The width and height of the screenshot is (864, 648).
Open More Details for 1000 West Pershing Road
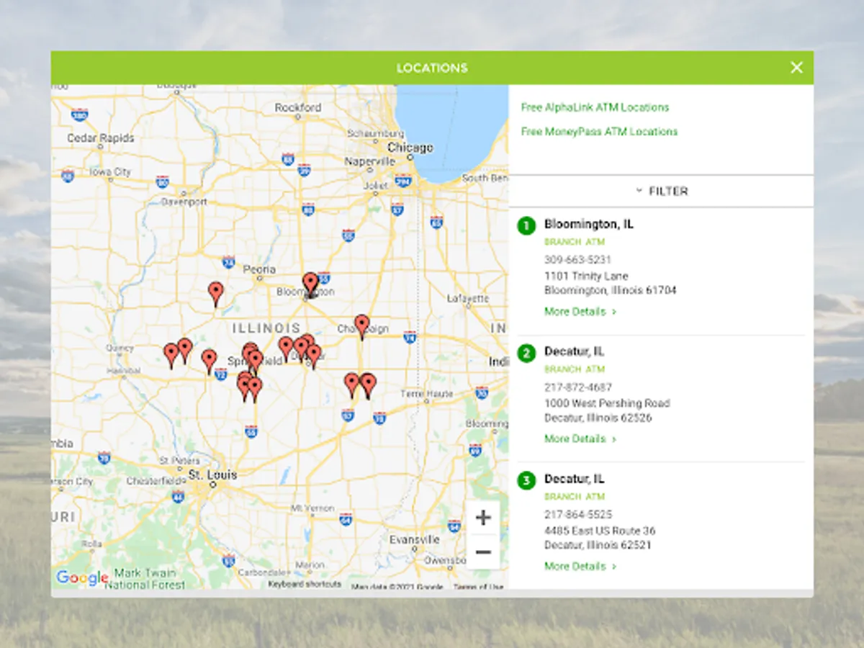click(580, 438)
